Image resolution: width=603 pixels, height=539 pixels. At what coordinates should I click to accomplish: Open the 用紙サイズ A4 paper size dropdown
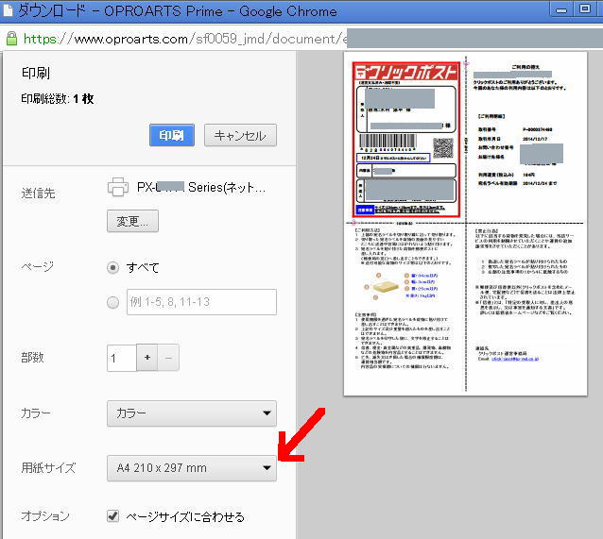click(x=192, y=468)
